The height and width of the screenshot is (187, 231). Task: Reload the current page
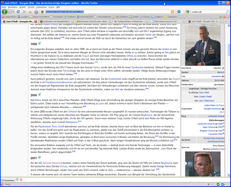(18, 12)
